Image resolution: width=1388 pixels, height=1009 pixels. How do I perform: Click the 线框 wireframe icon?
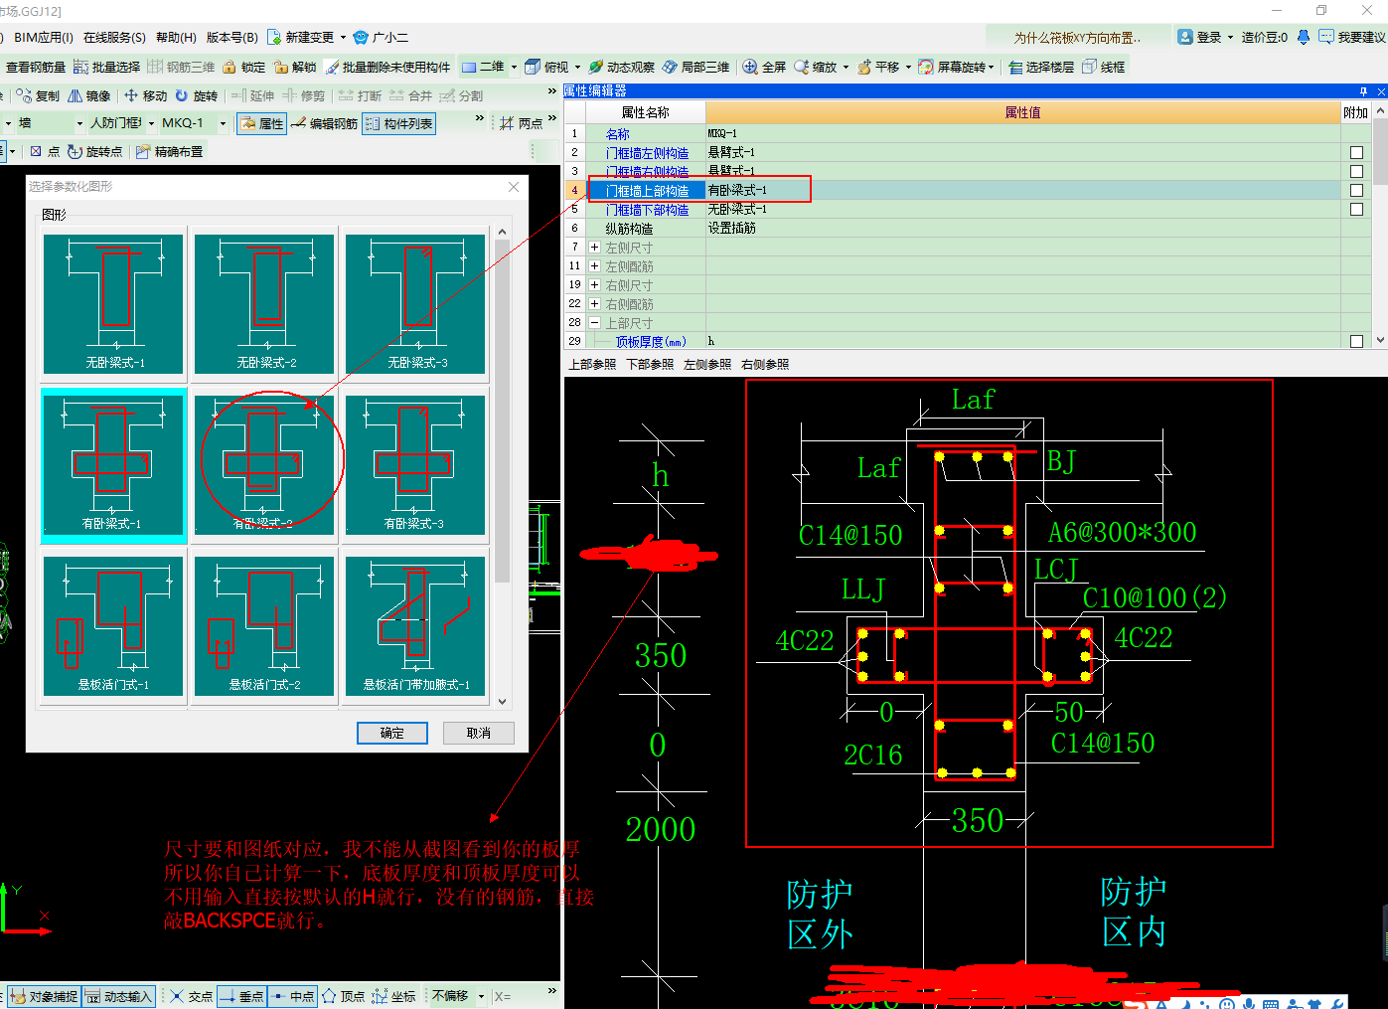pos(1089,67)
